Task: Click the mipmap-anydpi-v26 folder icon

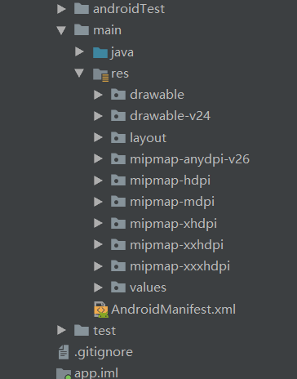Action: click(118, 158)
